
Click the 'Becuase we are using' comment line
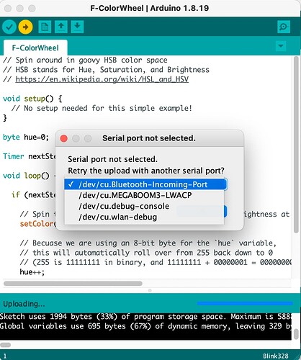148,243
